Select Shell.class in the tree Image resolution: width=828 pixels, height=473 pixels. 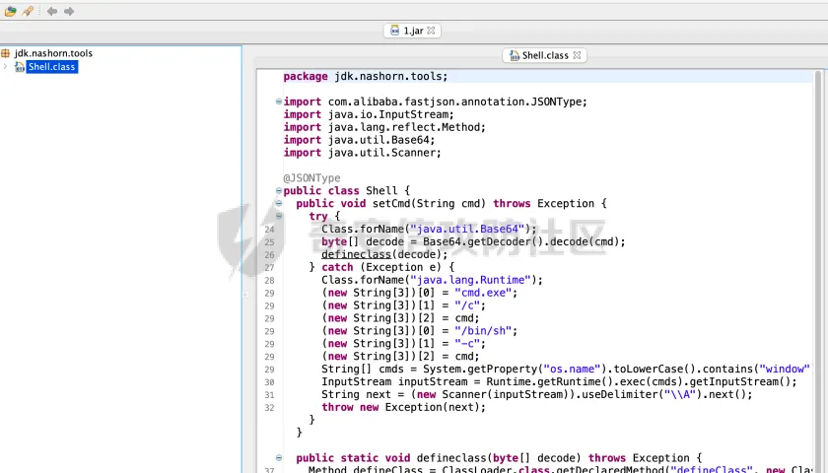coord(51,67)
